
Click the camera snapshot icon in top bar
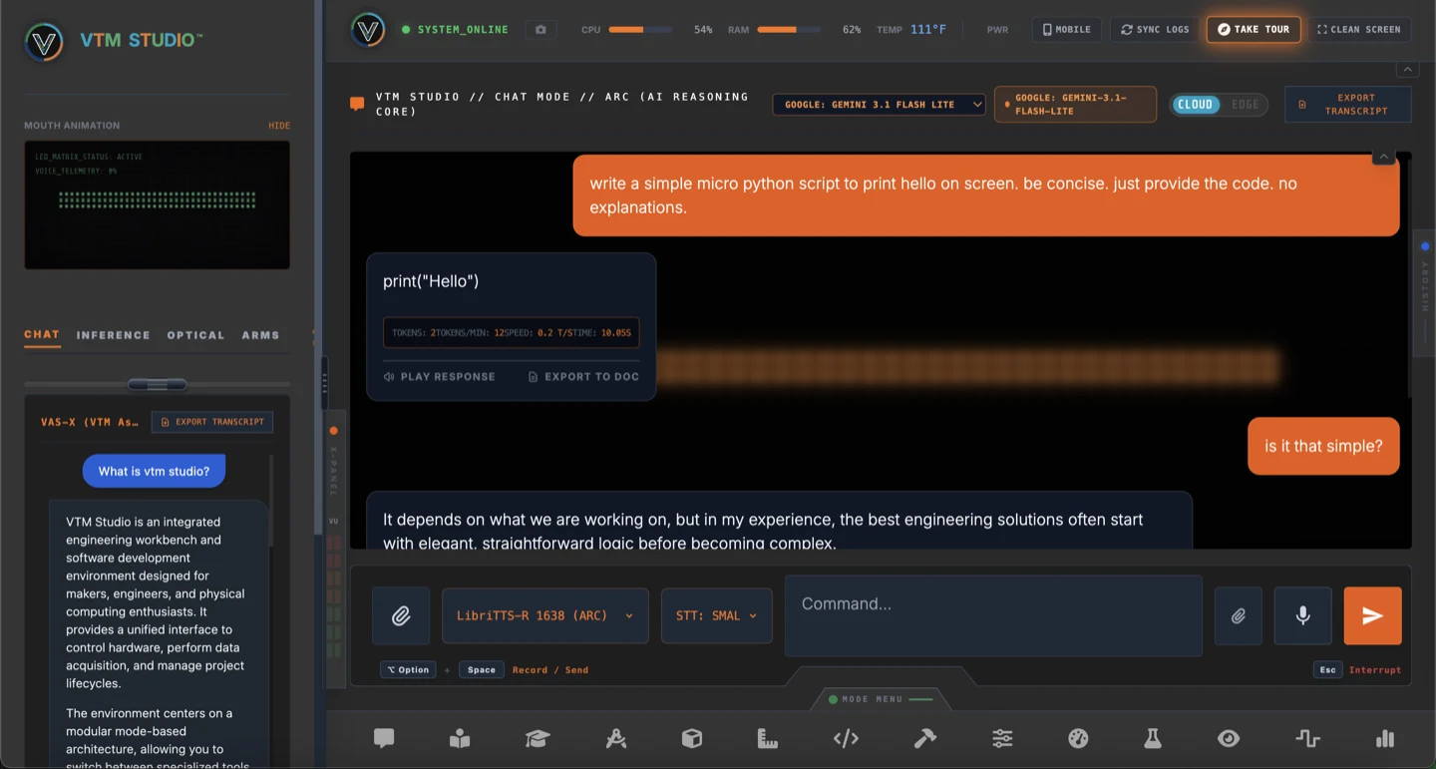(540, 30)
